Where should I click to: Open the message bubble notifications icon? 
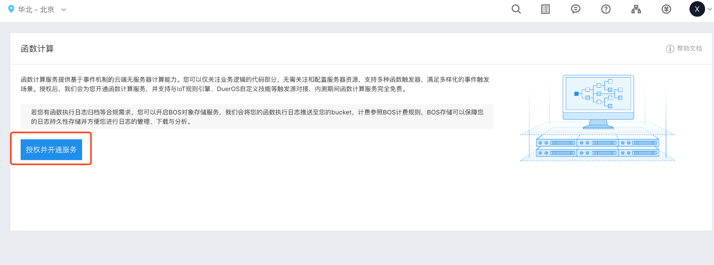point(575,9)
